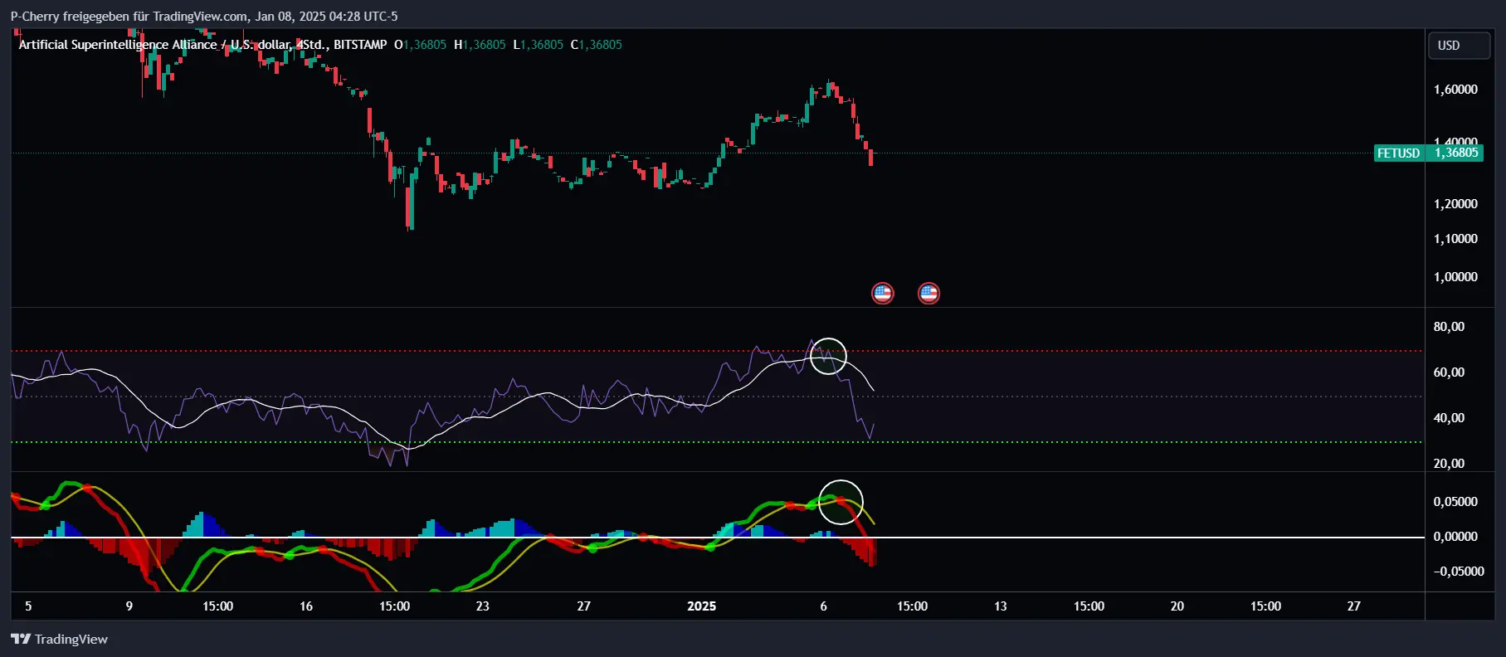Click the date 20 on the time axis
This screenshot has height=657, width=1506.
(1177, 606)
